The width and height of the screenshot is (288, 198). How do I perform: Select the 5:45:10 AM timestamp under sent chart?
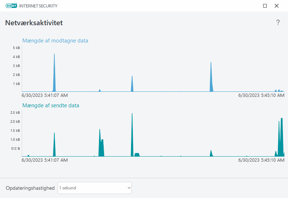pyautogui.click(x=261, y=160)
